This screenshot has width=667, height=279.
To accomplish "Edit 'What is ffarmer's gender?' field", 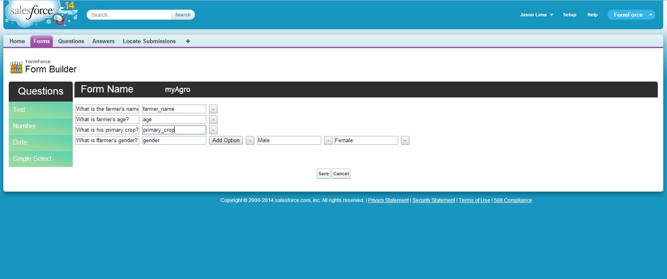I will point(107,141).
